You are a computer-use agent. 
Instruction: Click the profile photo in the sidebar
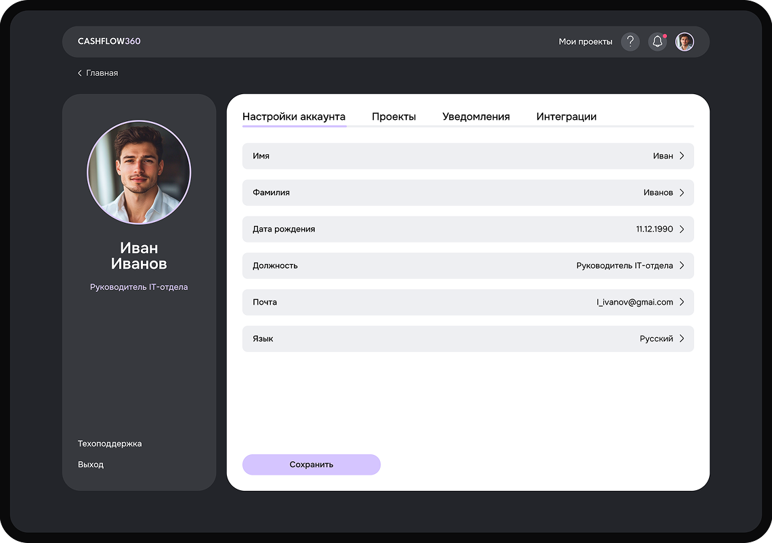click(138, 172)
